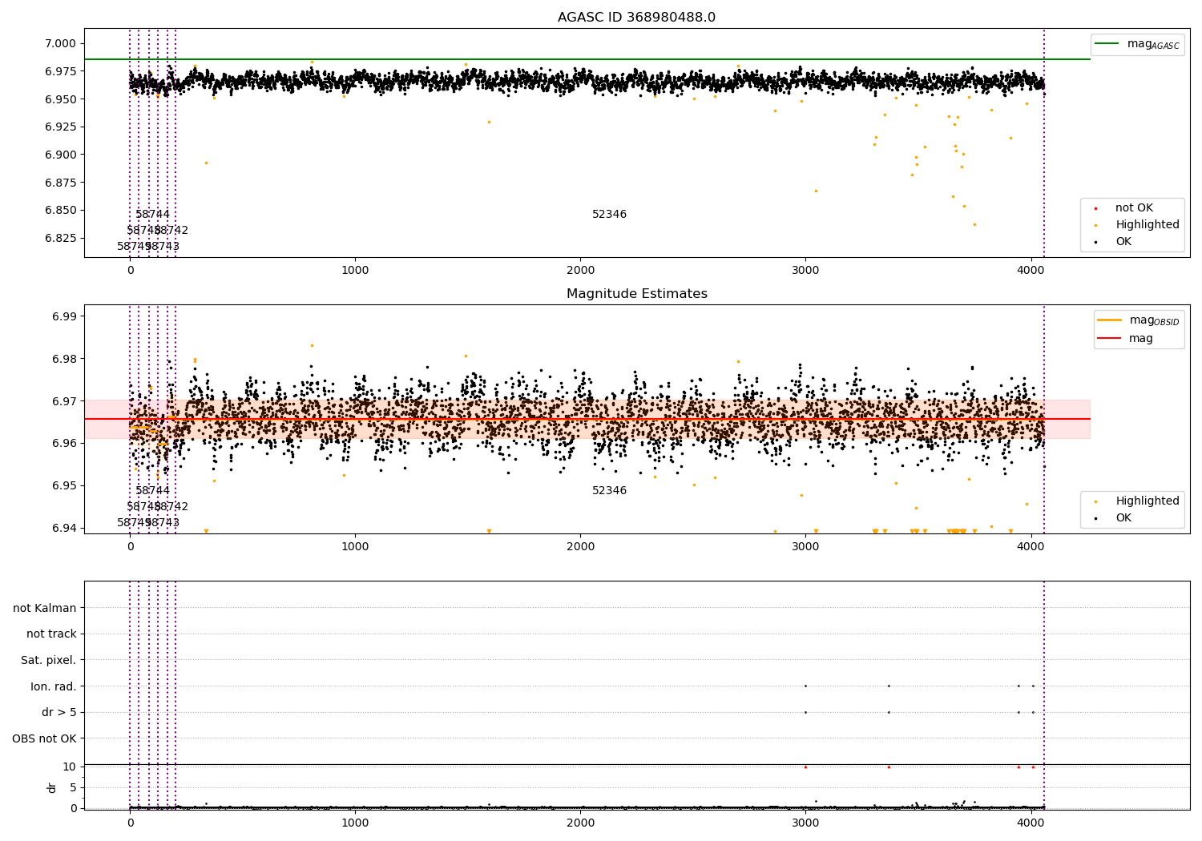
Task: Select the mag OBSID legend entry
Action: click(1139, 320)
